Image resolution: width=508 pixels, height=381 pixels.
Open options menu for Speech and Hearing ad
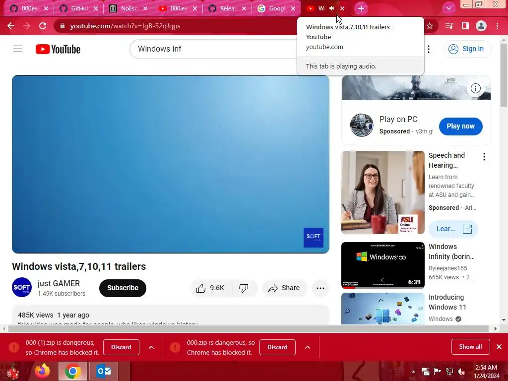pyautogui.click(x=484, y=157)
